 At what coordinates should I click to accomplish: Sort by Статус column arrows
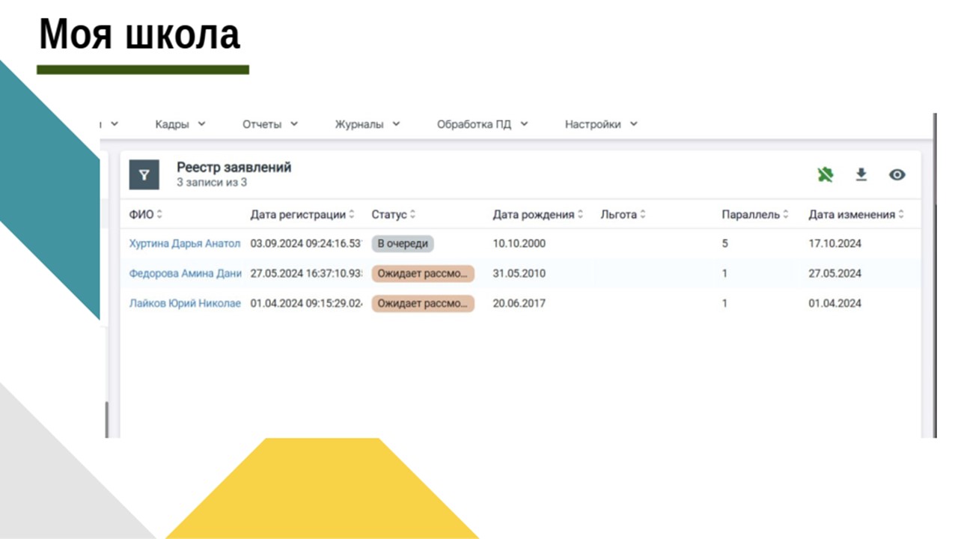[x=412, y=215]
